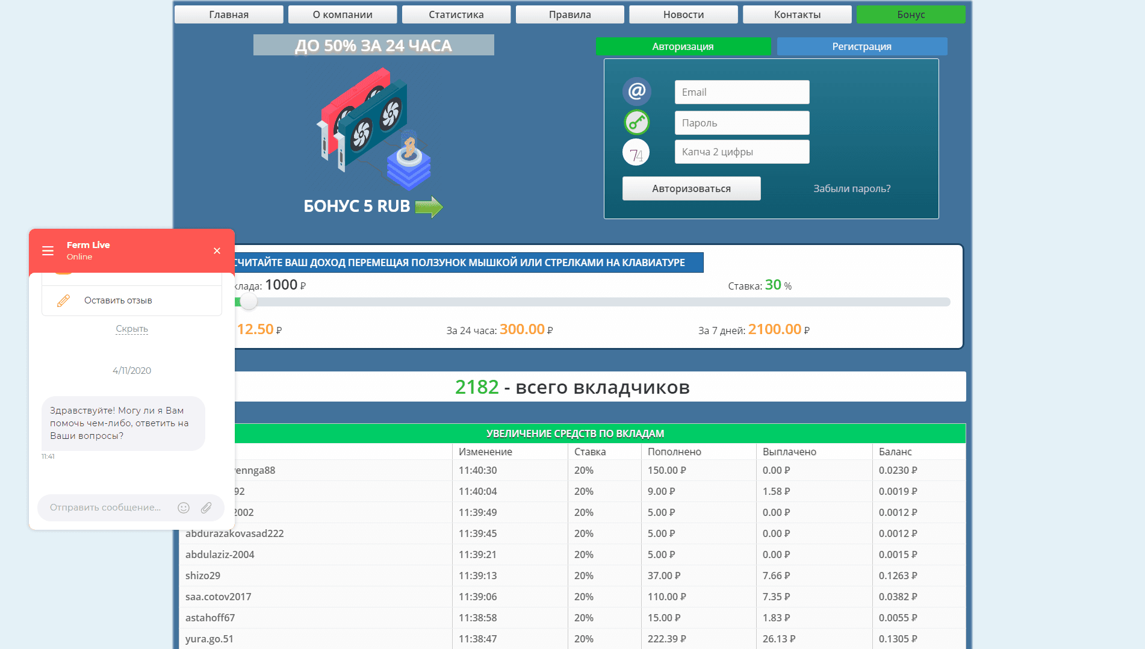Close the Ferm Live chat window
This screenshot has height=649, width=1145.
(217, 250)
